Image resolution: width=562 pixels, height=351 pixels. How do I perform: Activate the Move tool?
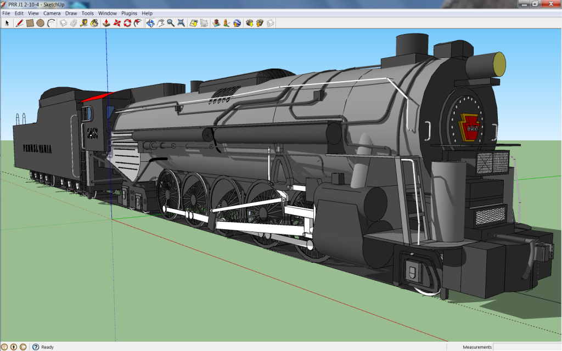(117, 23)
